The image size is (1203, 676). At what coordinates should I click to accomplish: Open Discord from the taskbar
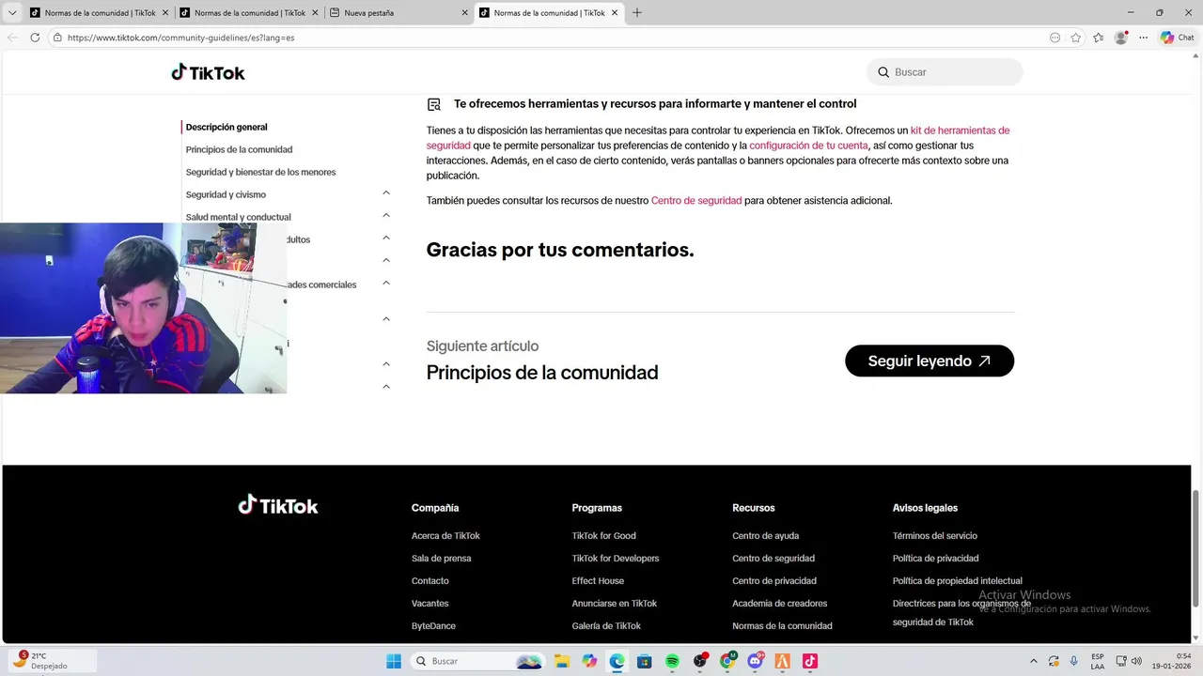[x=755, y=661]
